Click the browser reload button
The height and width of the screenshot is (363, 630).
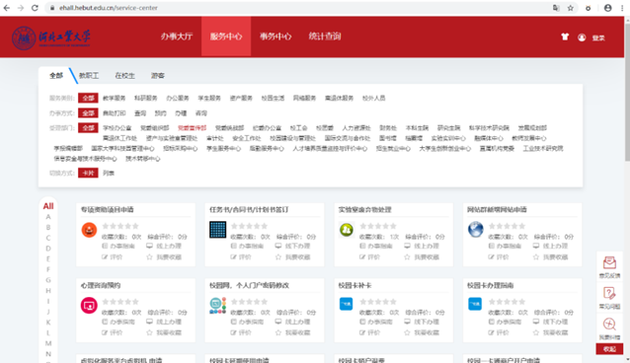(x=35, y=8)
